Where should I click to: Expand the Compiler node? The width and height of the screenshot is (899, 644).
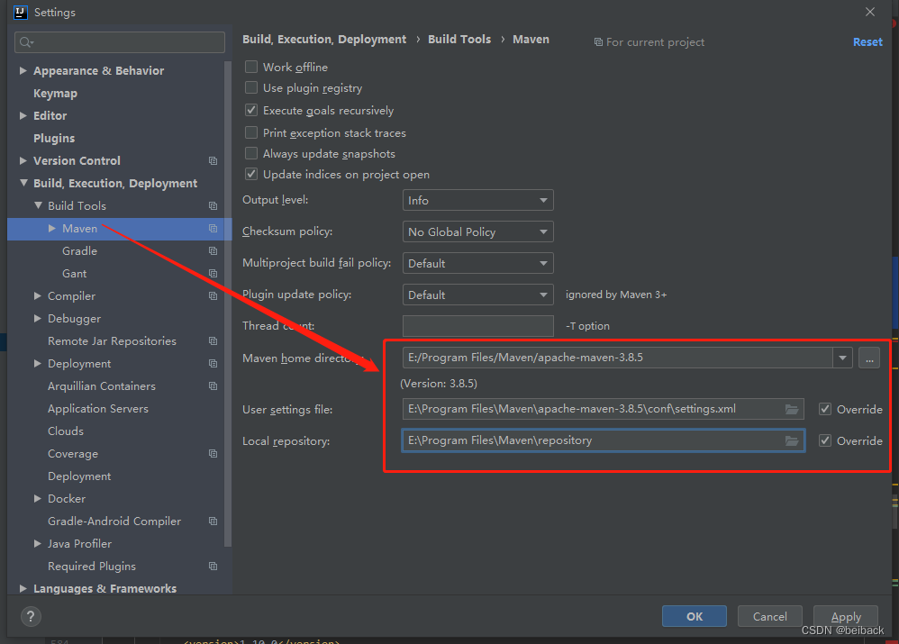click(x=37, y=296)
